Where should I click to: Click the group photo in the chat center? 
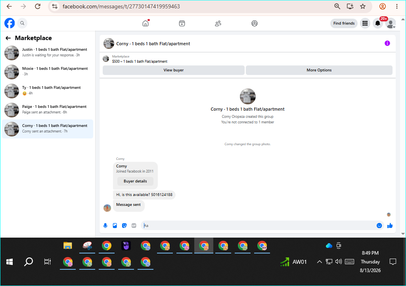pos(247,96)
